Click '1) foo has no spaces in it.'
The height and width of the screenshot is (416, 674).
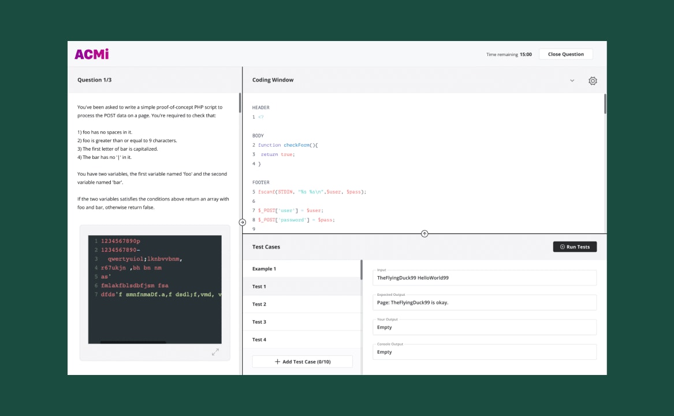click(x=105, y=132)
